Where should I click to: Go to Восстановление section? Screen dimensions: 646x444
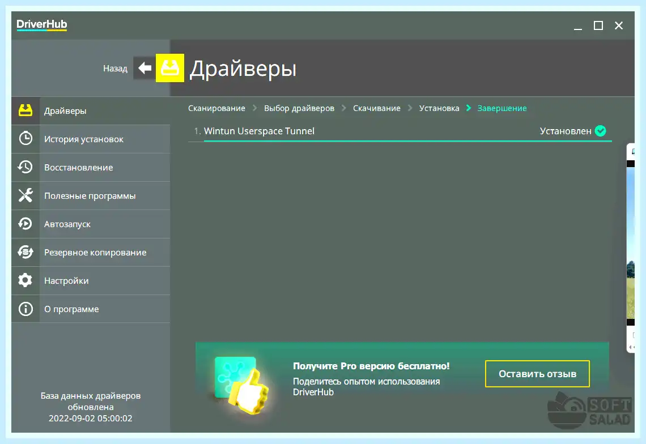91,168
